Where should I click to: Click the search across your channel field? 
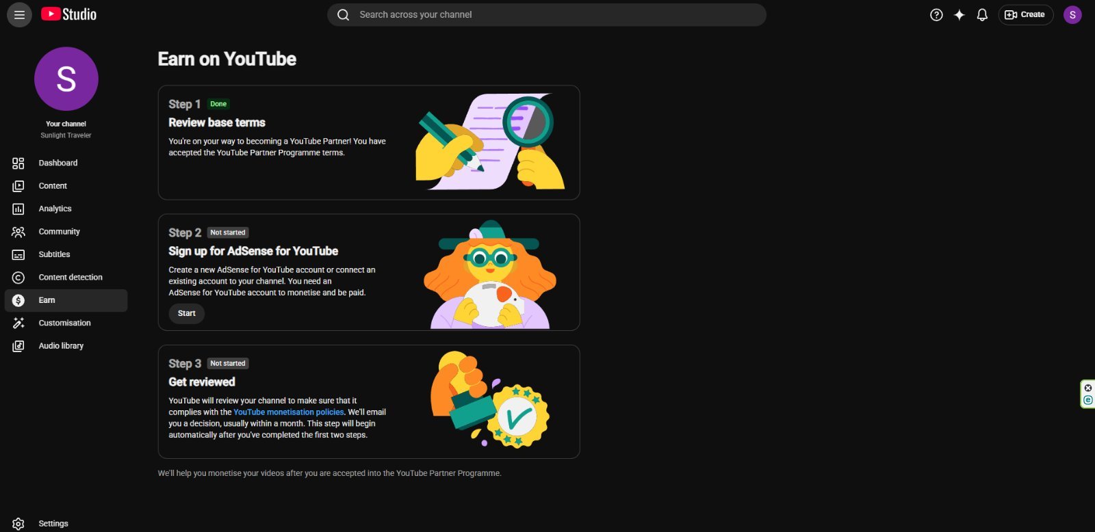tap(547, 14)
